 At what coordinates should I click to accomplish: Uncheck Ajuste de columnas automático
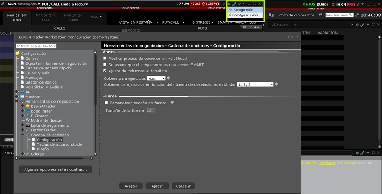pyautogui.click(x=105, y=71)
